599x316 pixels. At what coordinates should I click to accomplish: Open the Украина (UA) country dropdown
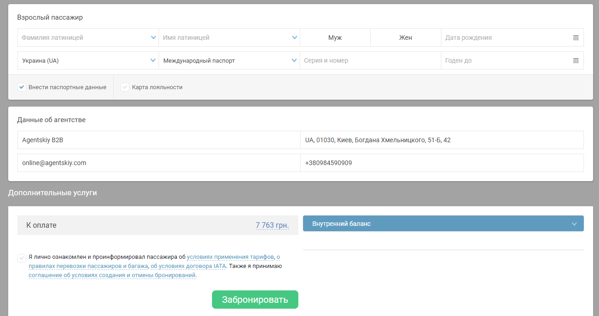coord(88,60)
